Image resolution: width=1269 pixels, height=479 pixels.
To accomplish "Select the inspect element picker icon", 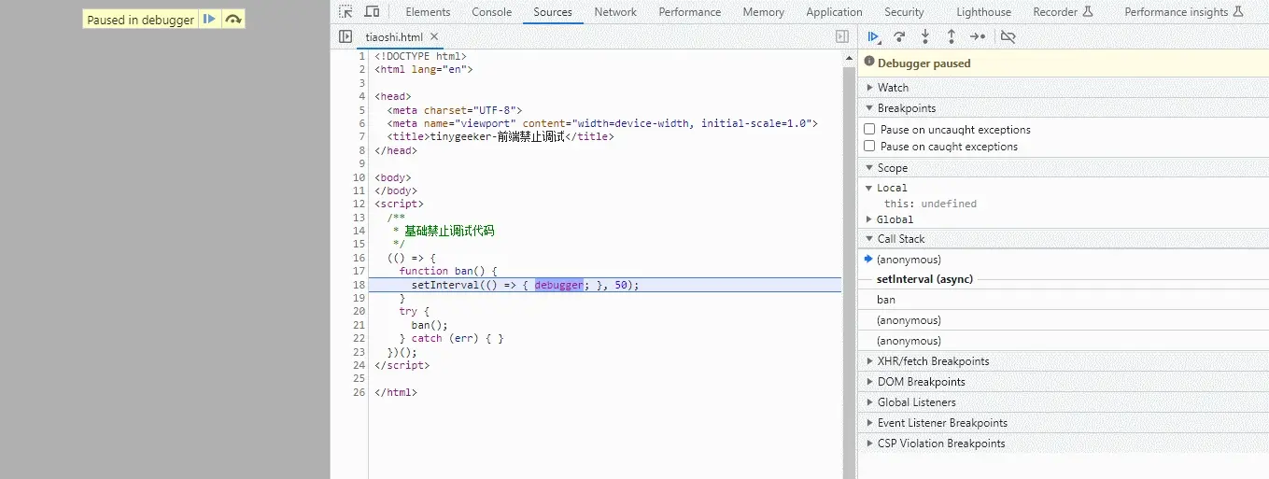I will [x=345, y=12].
